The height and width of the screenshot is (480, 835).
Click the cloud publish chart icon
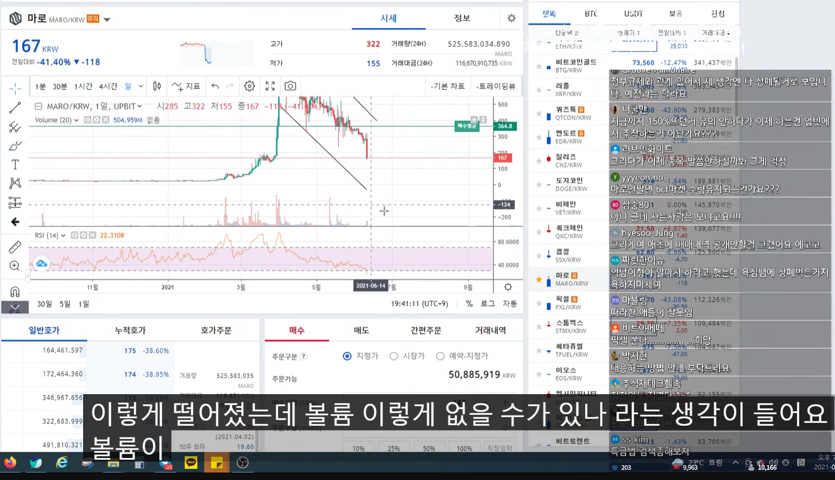[x=42, y=263]
